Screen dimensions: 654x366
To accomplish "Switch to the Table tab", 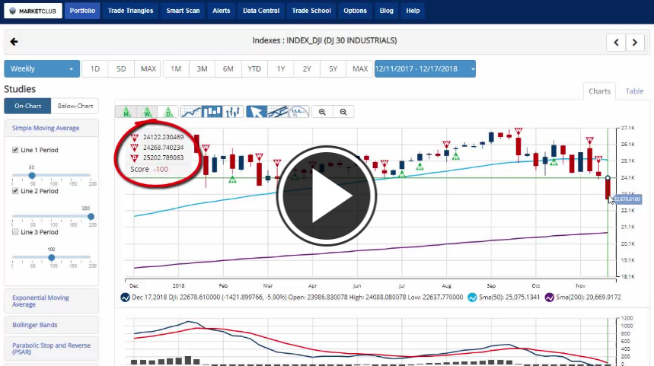I will tap(634, 91).
